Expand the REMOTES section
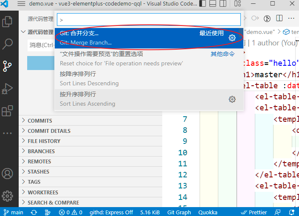 90,162
